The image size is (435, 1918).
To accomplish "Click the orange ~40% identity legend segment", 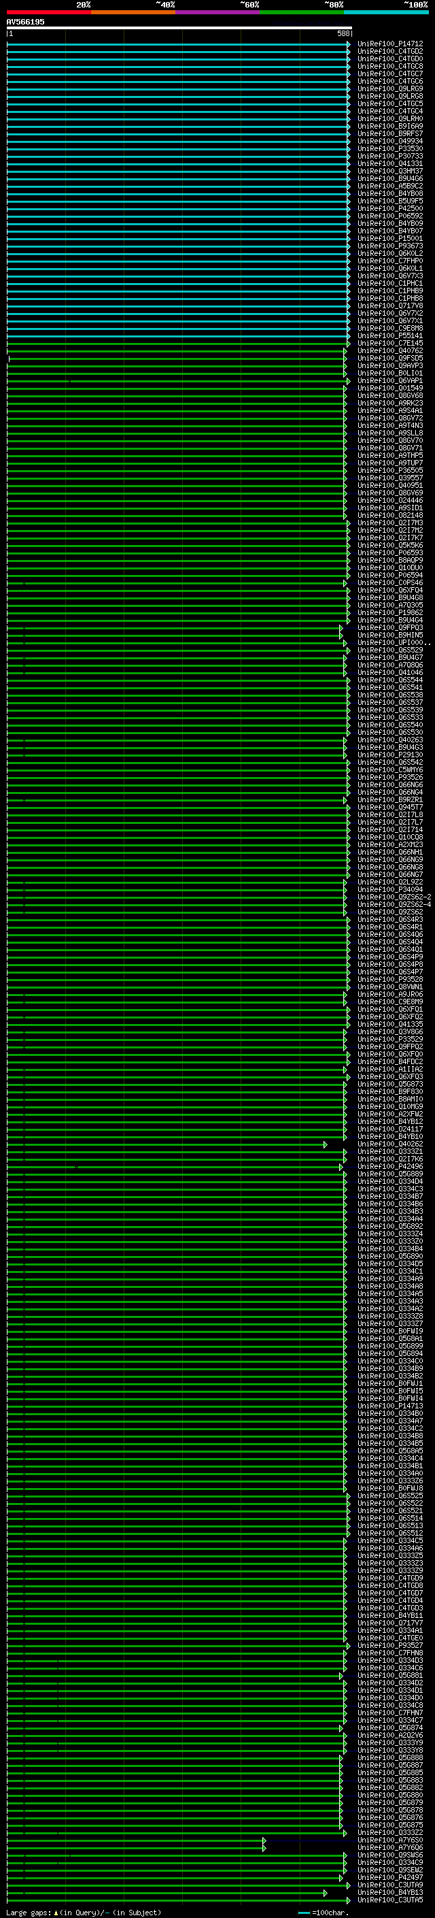I will click(x=133, y=12).
